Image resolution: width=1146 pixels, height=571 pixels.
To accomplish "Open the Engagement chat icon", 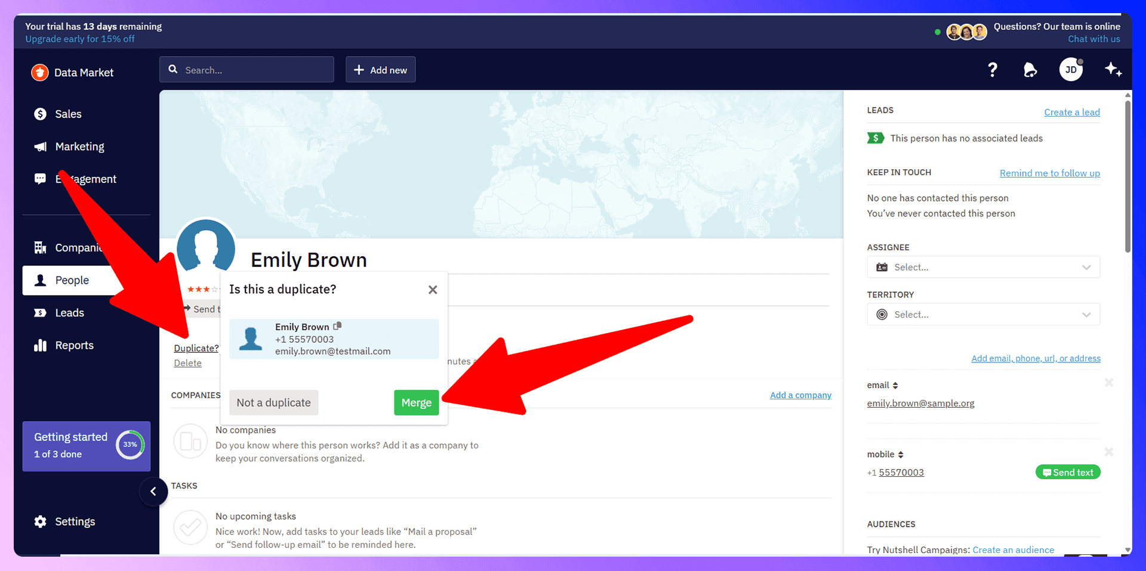I will 40,179.
